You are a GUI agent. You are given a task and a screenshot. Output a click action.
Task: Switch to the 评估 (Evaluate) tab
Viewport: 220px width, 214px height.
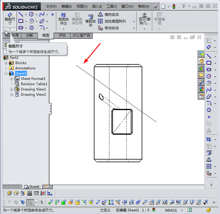(x=62, y=35)
